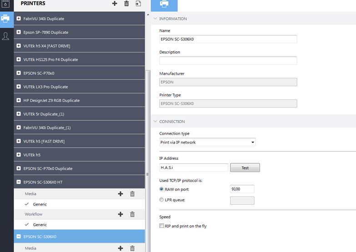This screenshot has height=252, width=356.
Task: Open the printer tab at the panel top
Action: (164, 5)
